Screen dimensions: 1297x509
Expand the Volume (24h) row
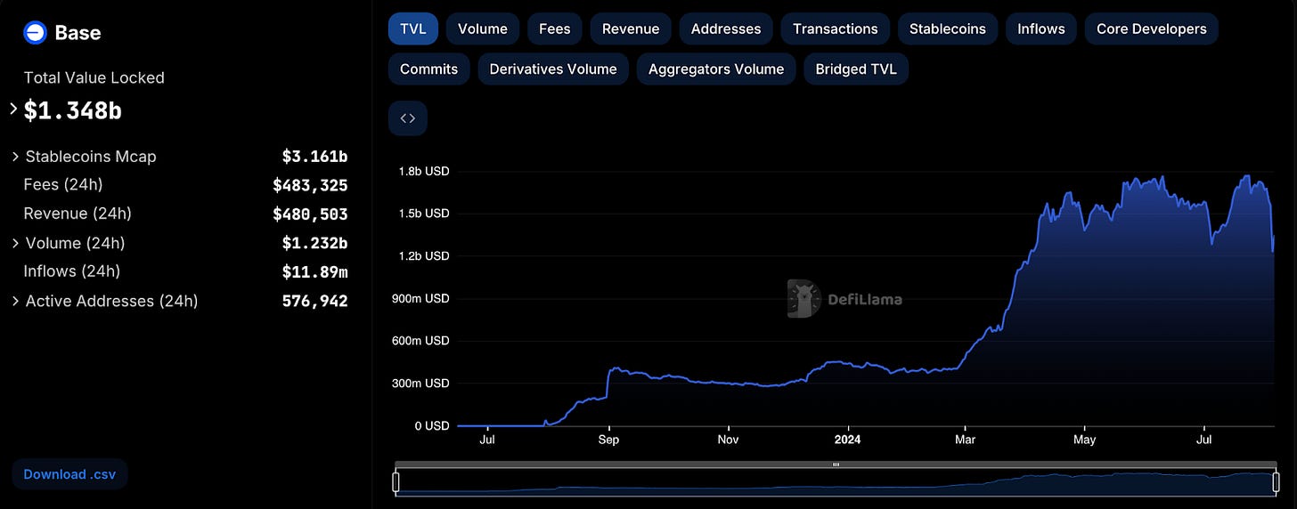tap(15, 243)
